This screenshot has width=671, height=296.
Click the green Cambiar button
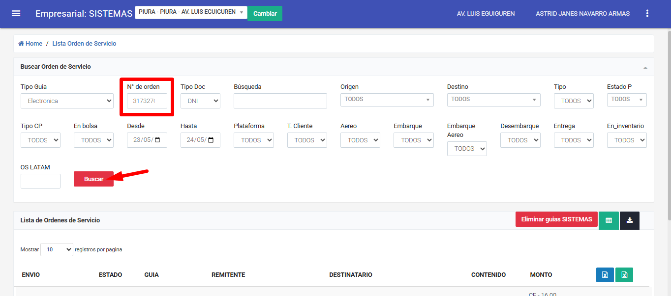[265, 13]
